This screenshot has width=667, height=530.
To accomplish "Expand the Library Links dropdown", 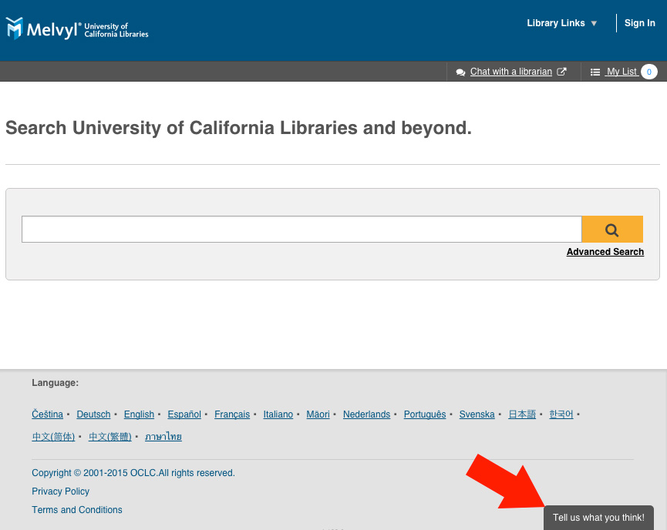I will tap(562, 23).
